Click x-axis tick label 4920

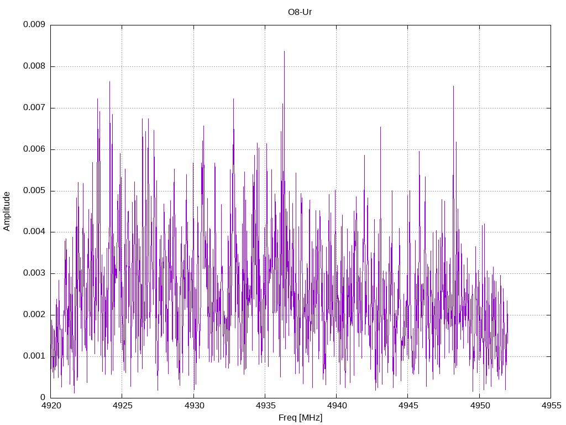pyautogui.click(x=51, y=406)
